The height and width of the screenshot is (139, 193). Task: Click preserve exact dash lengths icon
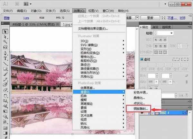click(x=176, y=59)
